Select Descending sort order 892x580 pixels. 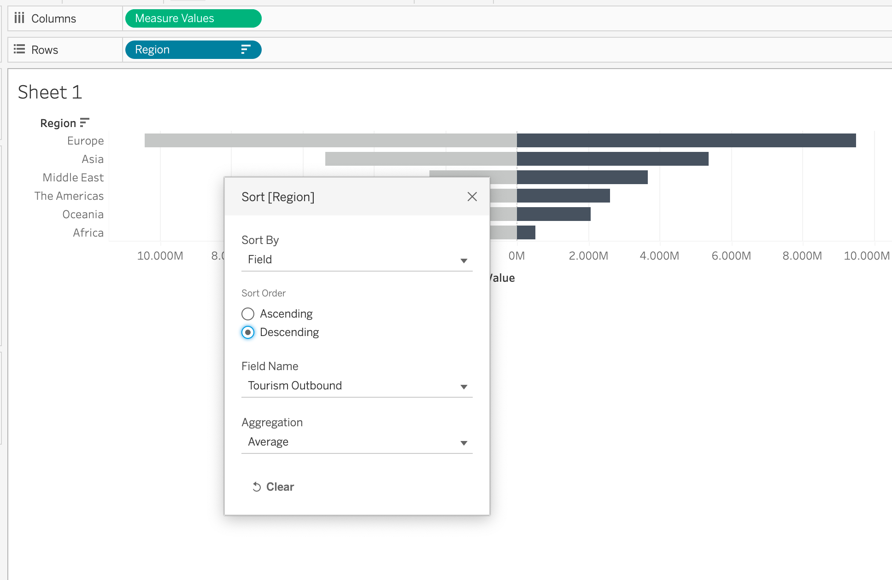248,332
